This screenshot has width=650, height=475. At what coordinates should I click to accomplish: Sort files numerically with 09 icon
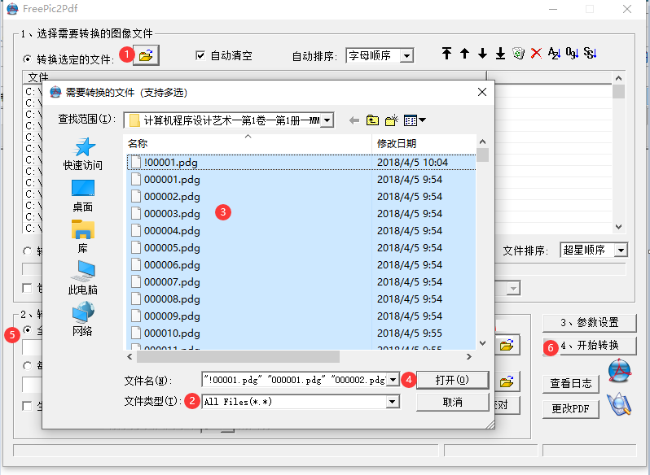coord(572,54)
